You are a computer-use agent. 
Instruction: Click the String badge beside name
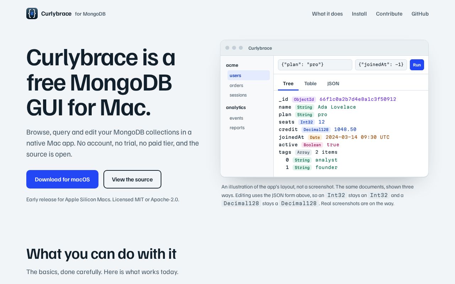[x=305, y=107]
